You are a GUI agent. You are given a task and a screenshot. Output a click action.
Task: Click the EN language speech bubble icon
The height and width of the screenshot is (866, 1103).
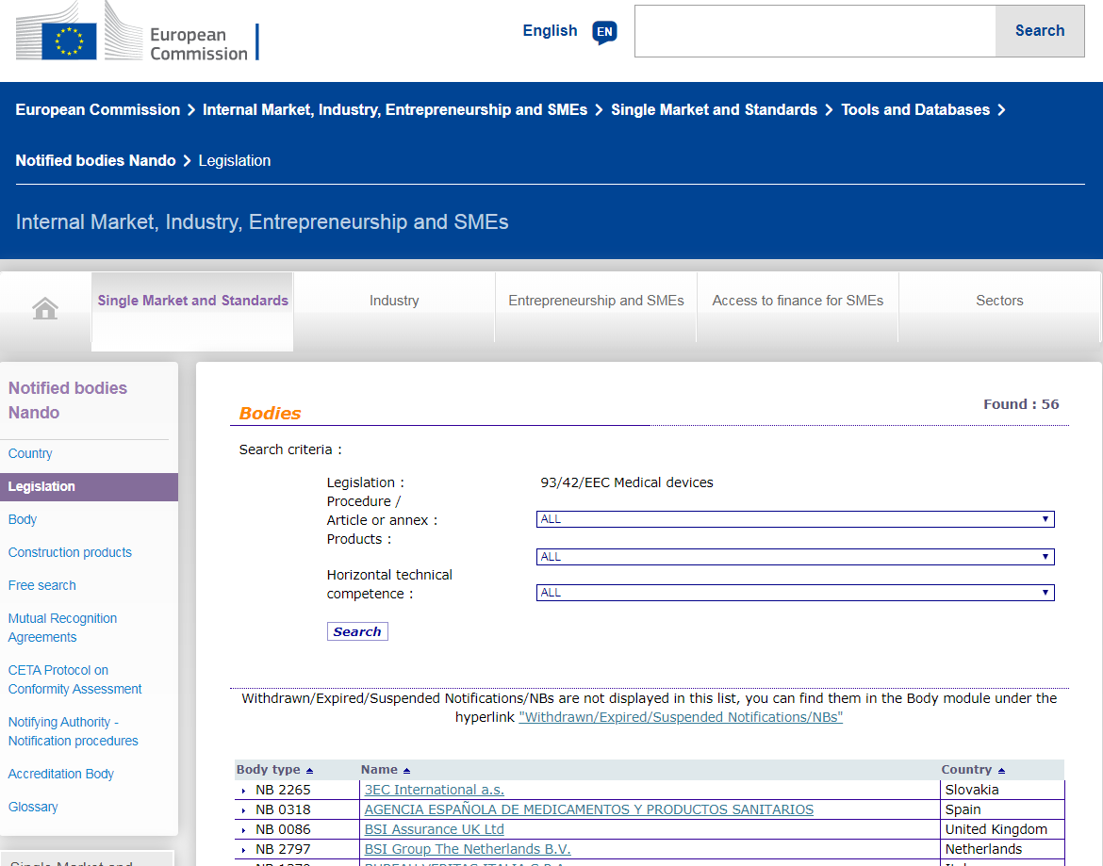tap(604, 32)
